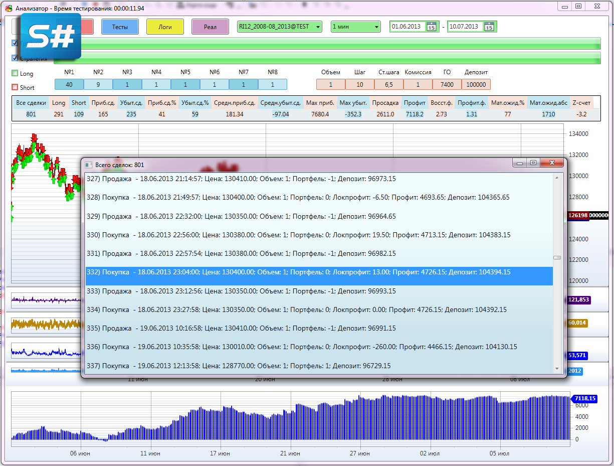Click the Analyzer app title icon

pos(9,9)
